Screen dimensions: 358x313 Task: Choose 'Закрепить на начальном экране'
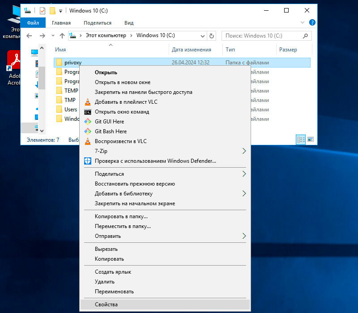[165, 203]
